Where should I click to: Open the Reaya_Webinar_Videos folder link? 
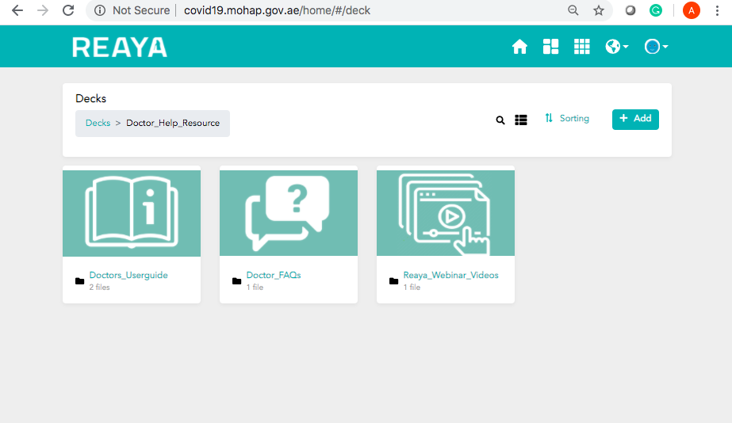pyautogui.click(x=450, y=276)
